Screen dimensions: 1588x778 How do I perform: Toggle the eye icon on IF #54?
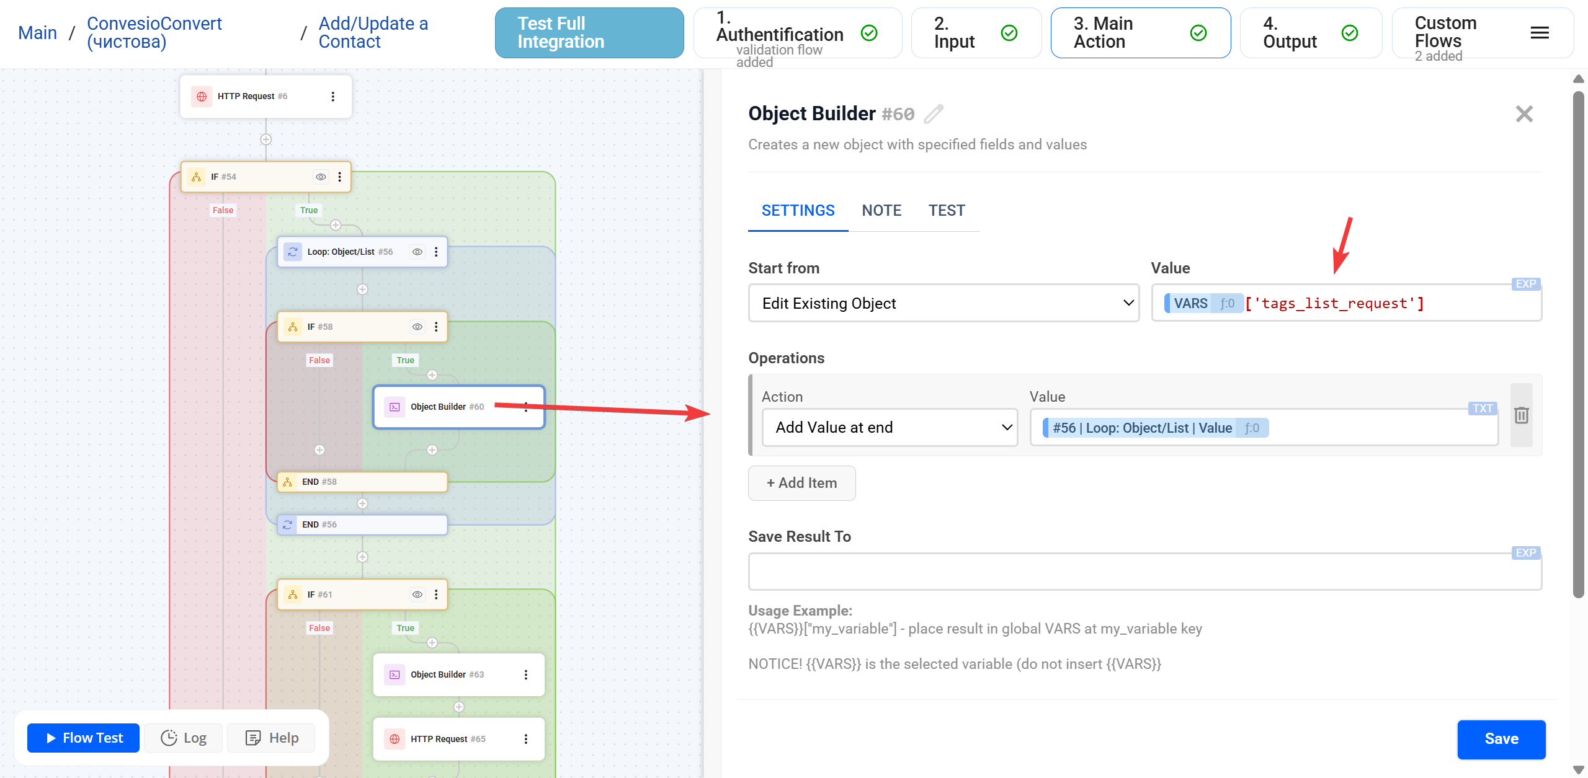tap(321, 177)
